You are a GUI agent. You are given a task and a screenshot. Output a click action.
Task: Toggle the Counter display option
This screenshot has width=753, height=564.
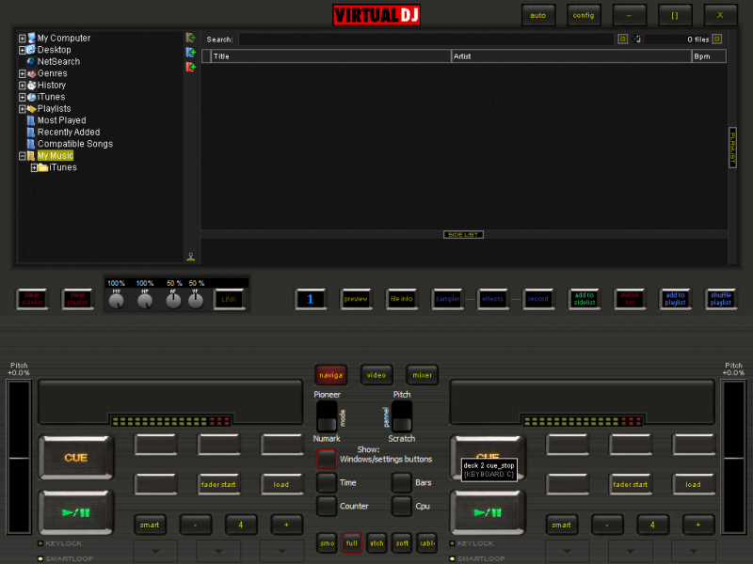click(x=327, y=506)
